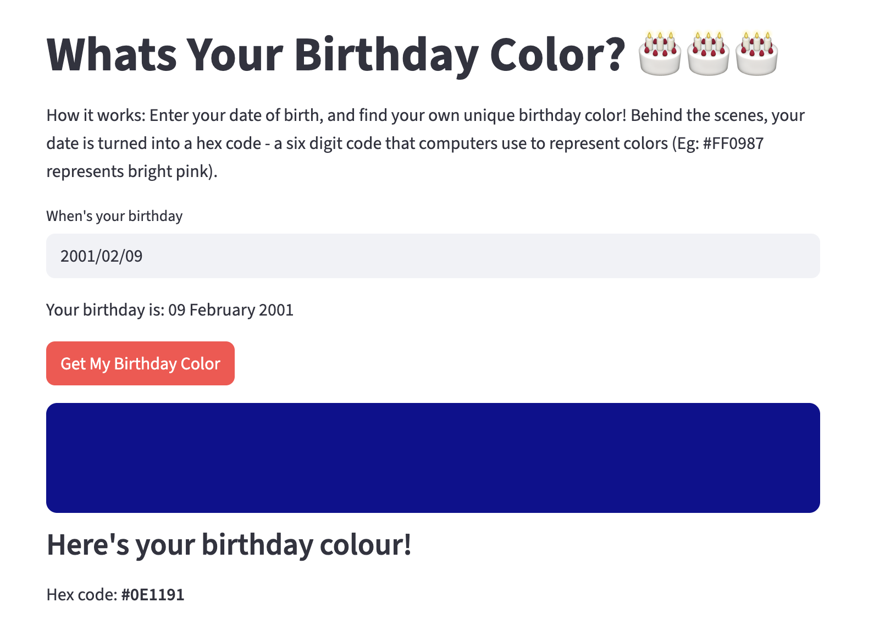Click the #FF0987 example in the description

pyautogui.click(x=733, y=143)
